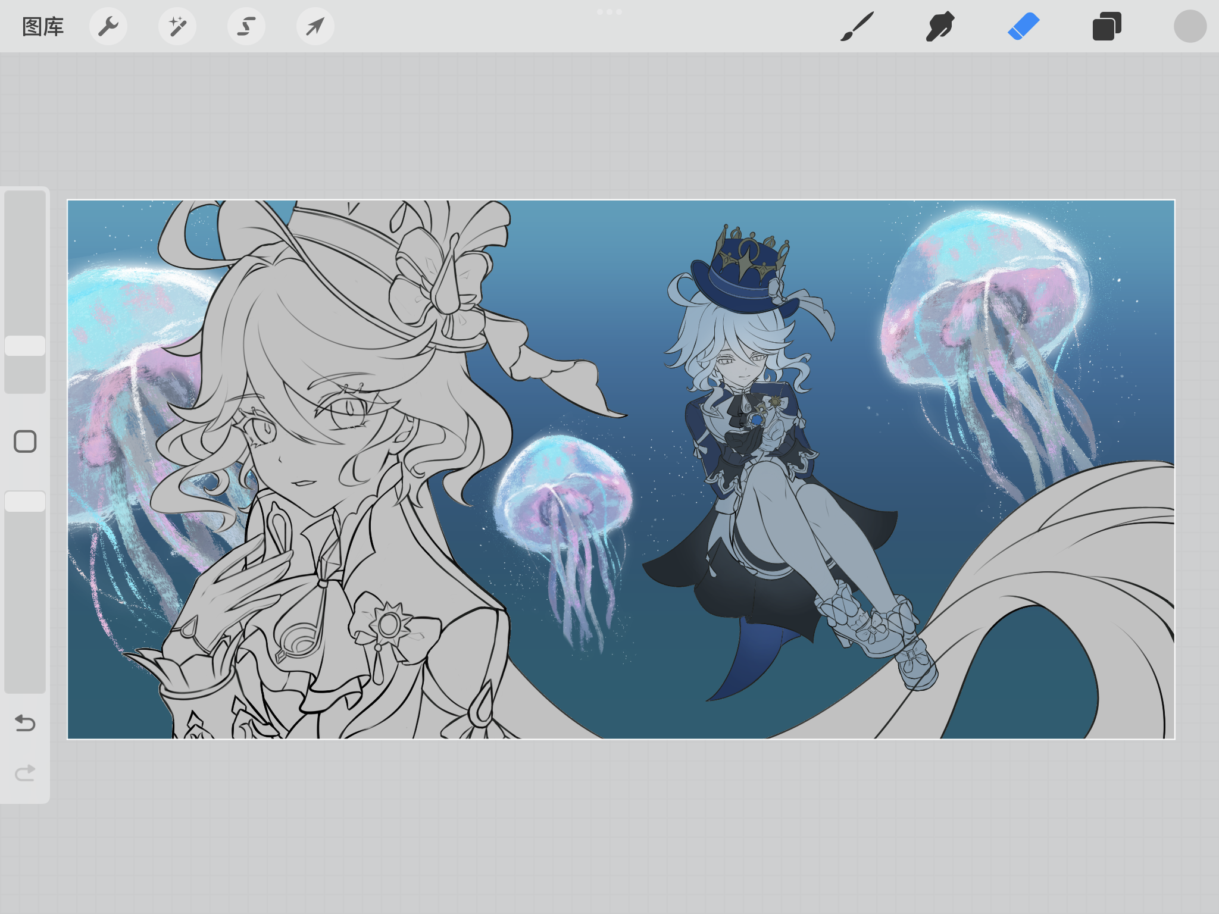Screen dimensions: 1219x914
Task: Click the brush opacity slider handle
Action: point(25,502)
